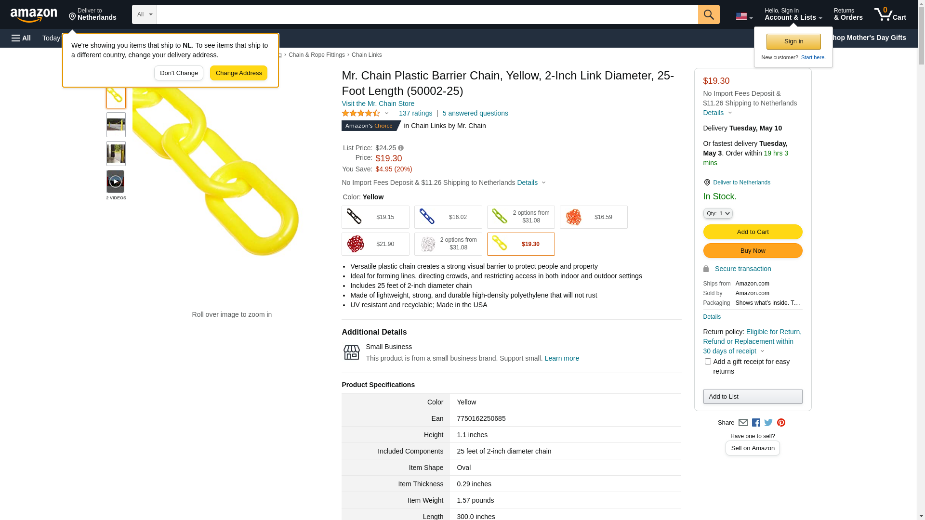Viewport: 925px width, 520px height.
Task: Open the 137 ratings link
Action: 415,114
